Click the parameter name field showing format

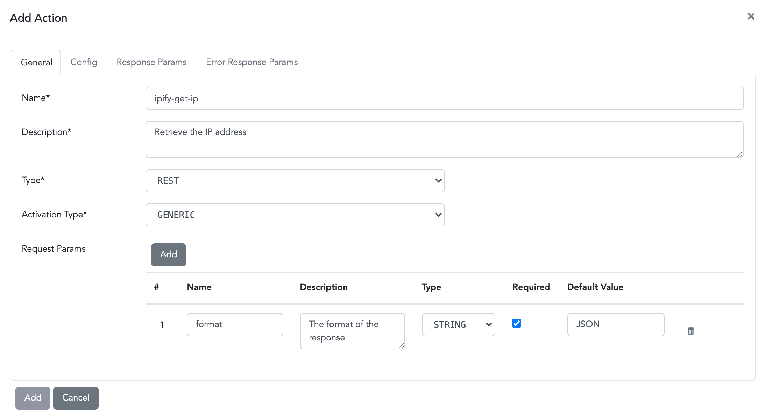[x=235, y=325]
